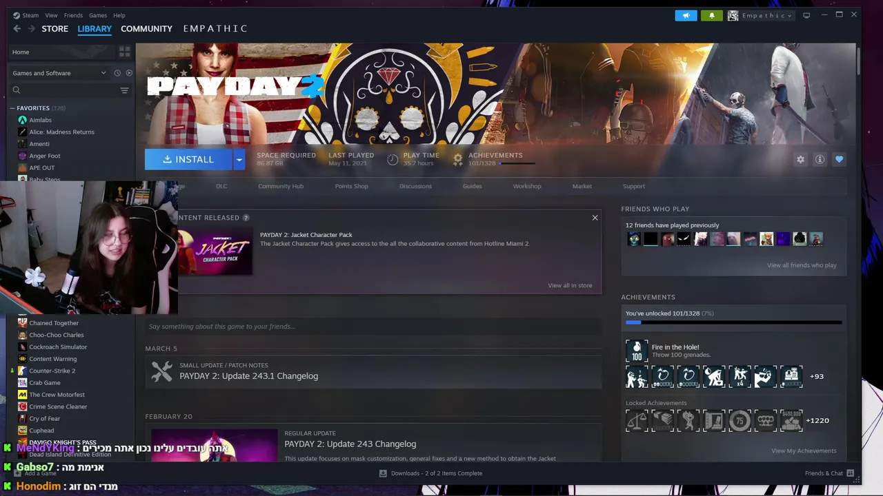Open the Points Shop tab
Viewport: 883px width, 496px height.
pos(351,186)
